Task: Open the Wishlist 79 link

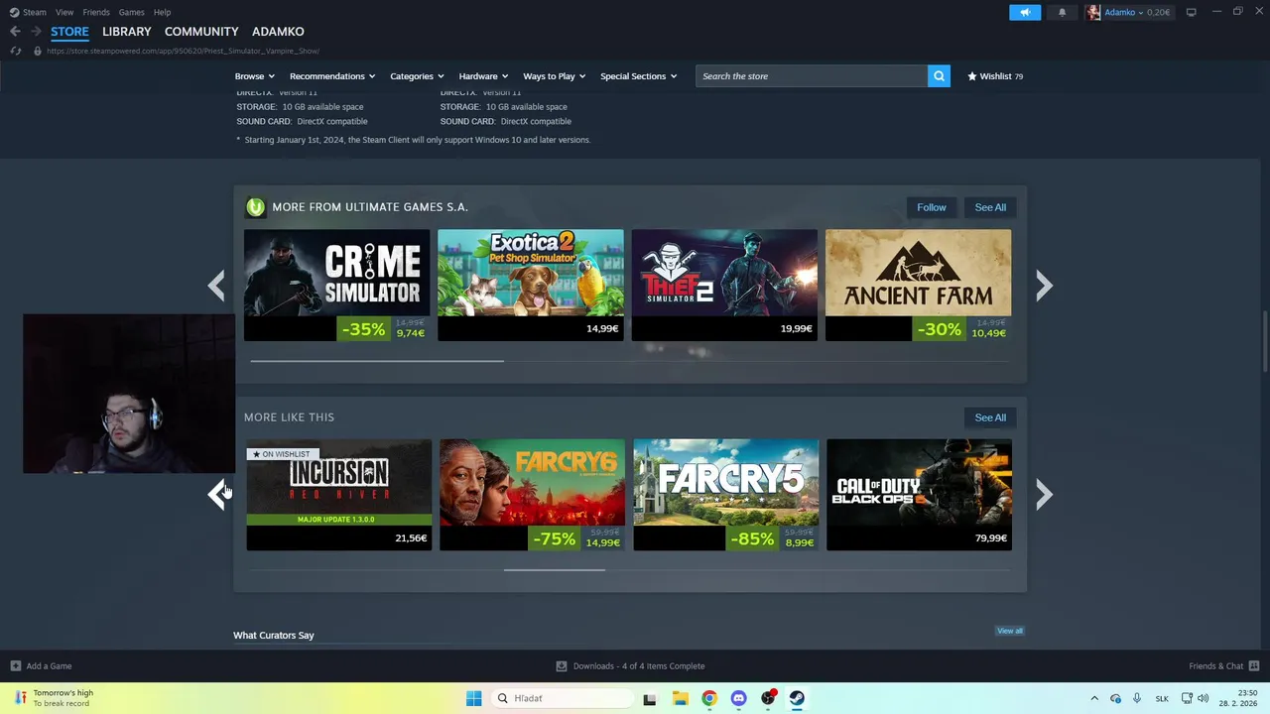Action: pos(995,76)
